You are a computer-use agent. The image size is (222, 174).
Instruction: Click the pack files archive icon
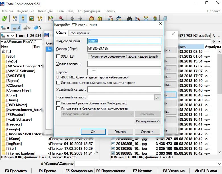point(91,19)
